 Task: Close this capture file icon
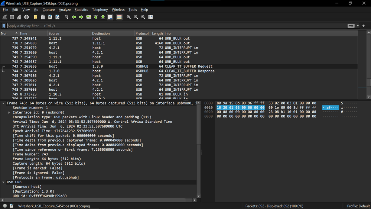(50, 17)
